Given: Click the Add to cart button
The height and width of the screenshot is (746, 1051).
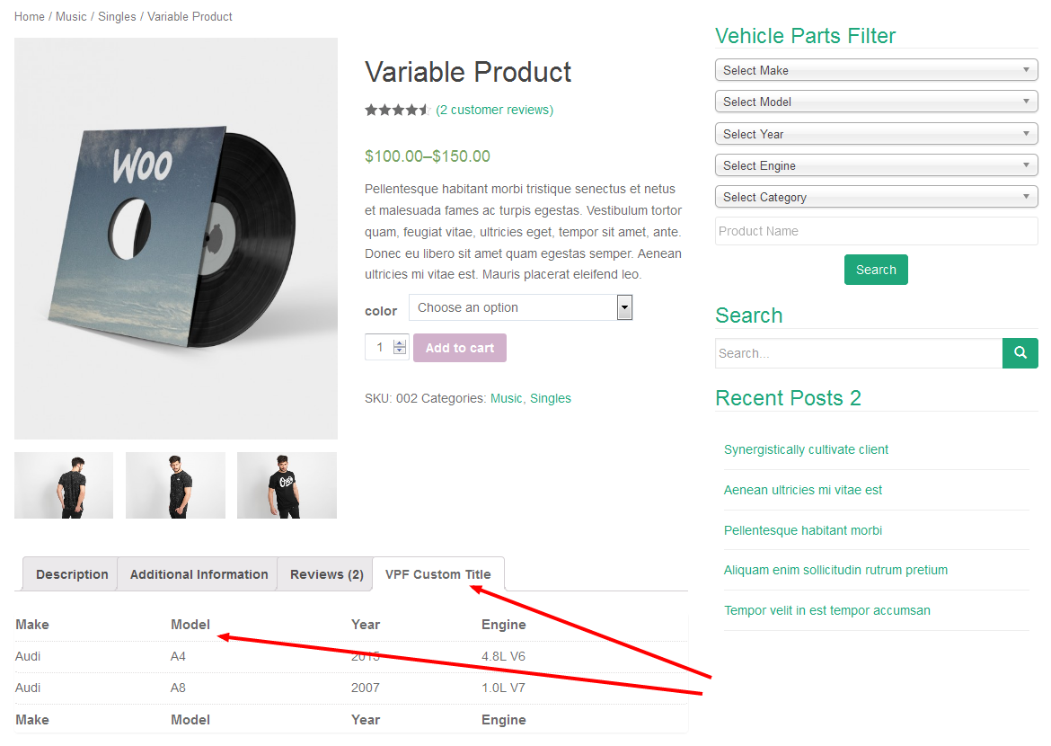Looking at the screenshot, I should coord(459,347).
